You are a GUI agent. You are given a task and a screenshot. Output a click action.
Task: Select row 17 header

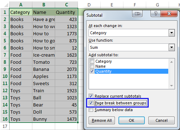(x=5, y=126)
